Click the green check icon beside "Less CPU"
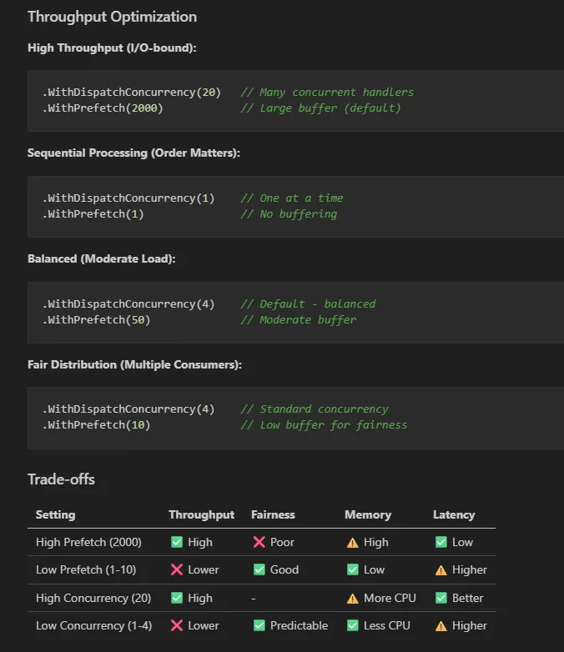Image resolution: width=564 pixels, height=652 pixels. (x=352, y=625)
